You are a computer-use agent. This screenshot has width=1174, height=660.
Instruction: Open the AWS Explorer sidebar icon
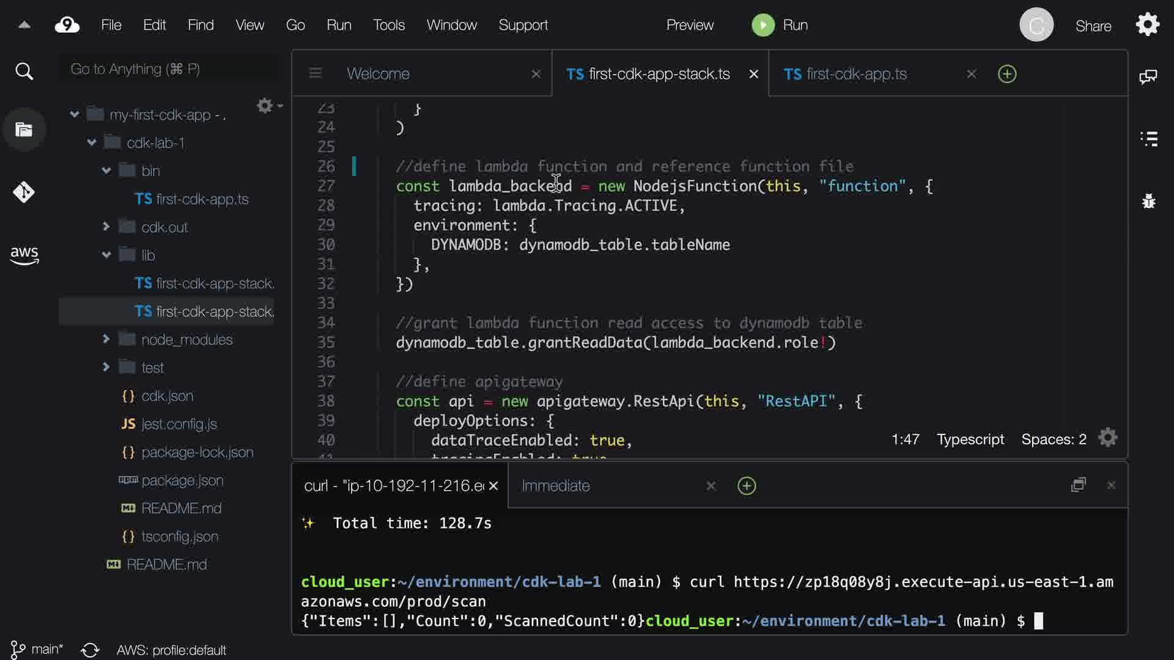point(24,255)
